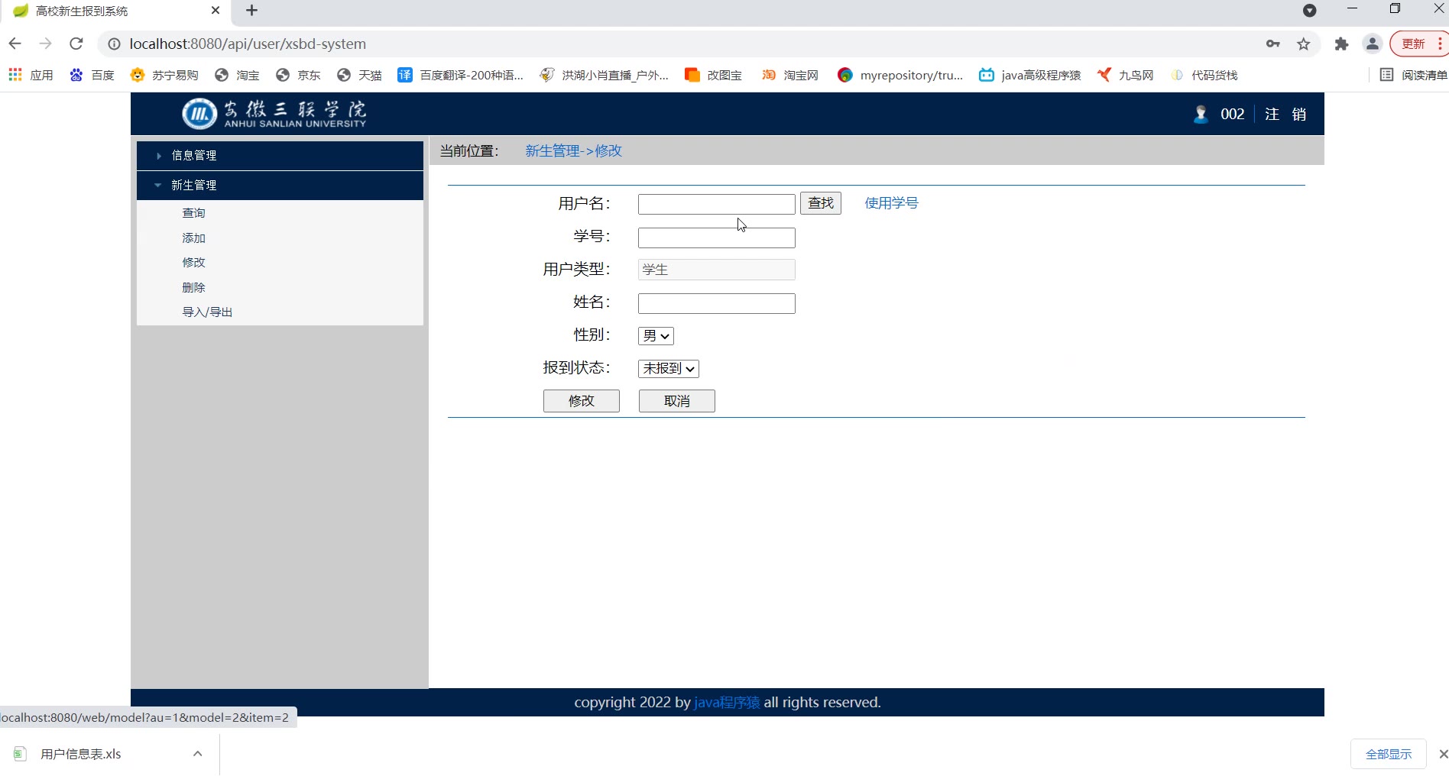Open the 九鸟网 bookmark
1449x776 pixels.
tap(1125, 75)
